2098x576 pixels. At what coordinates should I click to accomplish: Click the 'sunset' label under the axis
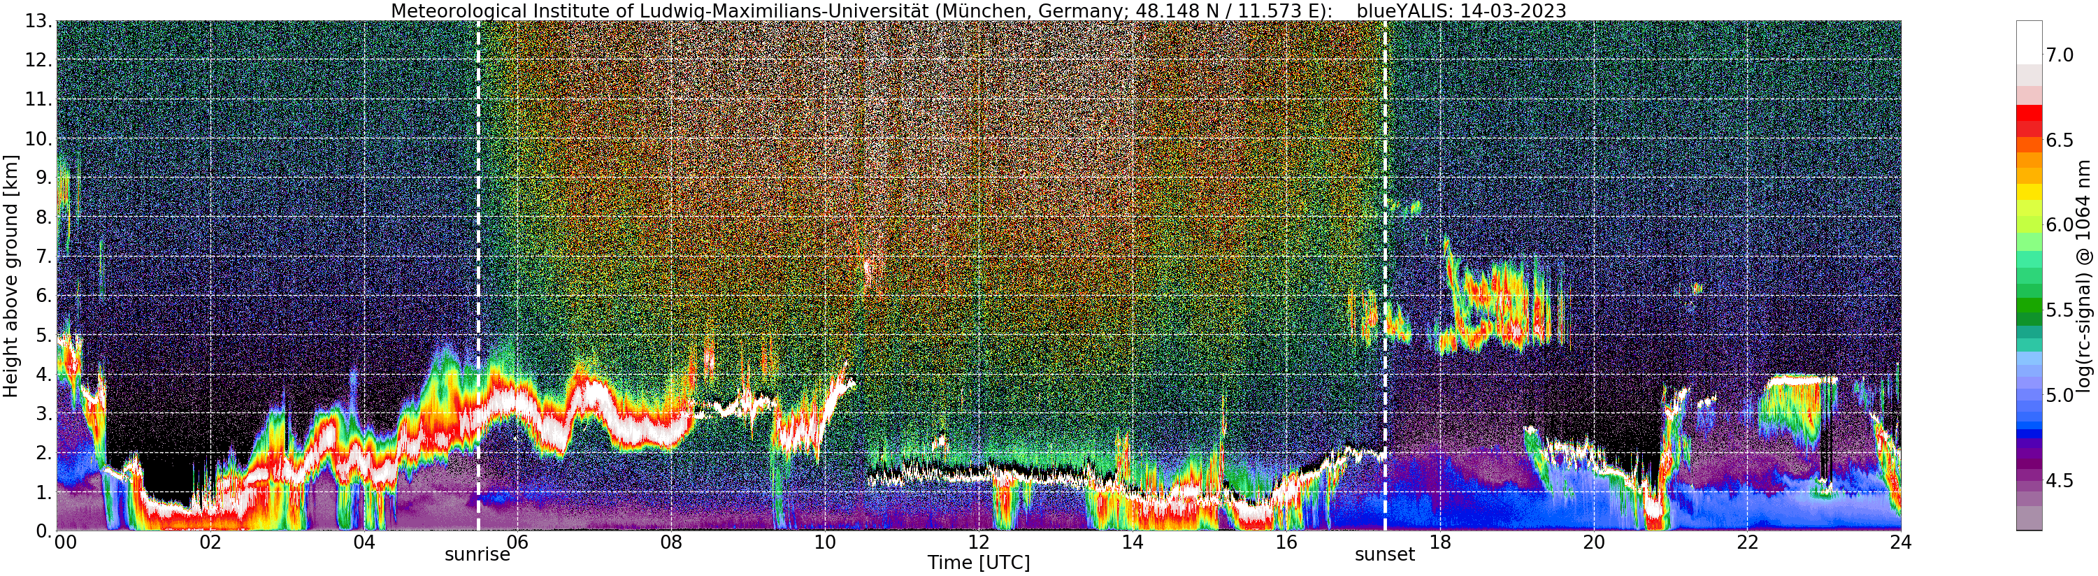tap(1384, 555)
